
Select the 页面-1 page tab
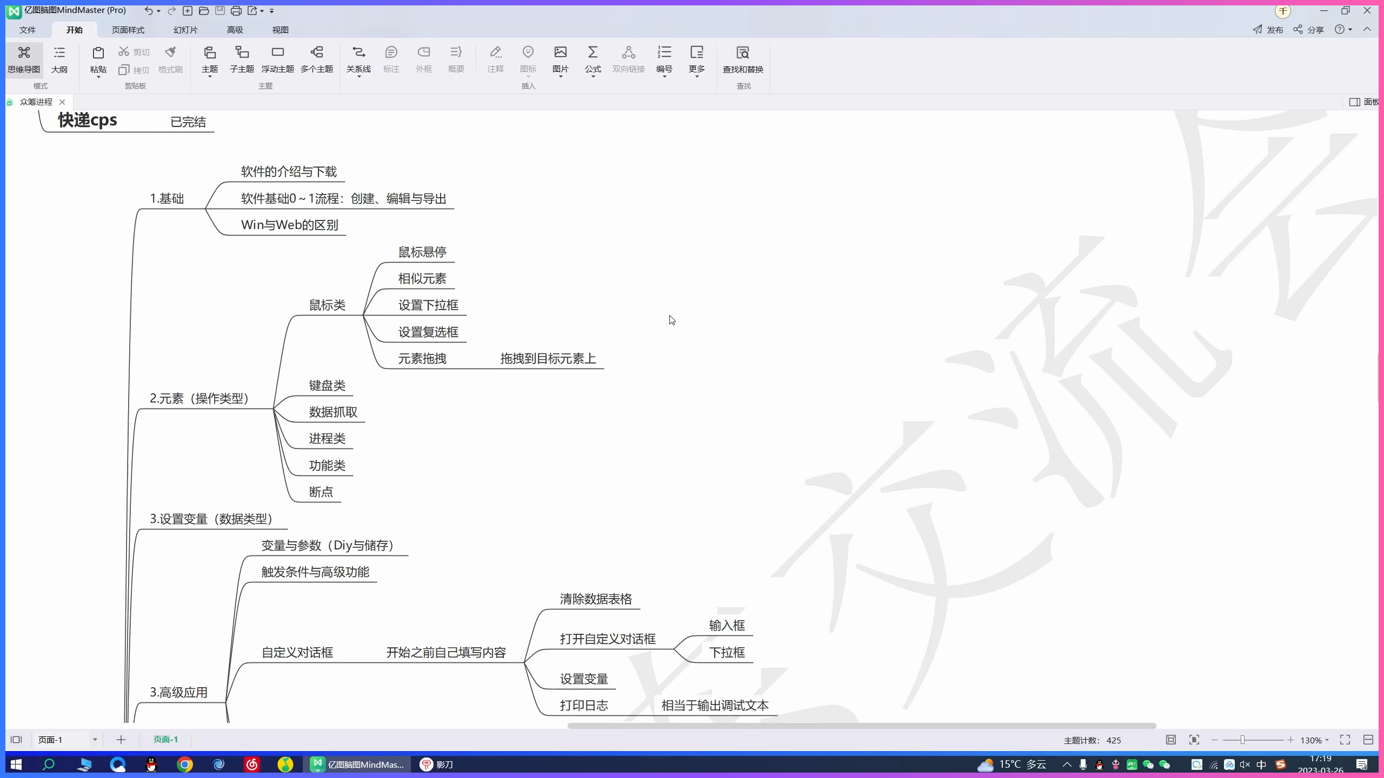click(x=165, y=740)
